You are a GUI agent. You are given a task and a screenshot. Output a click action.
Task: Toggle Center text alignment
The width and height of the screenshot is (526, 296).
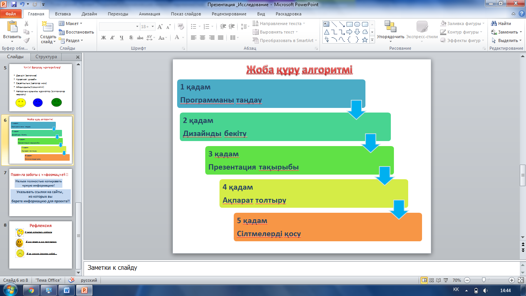click(202, 38)
